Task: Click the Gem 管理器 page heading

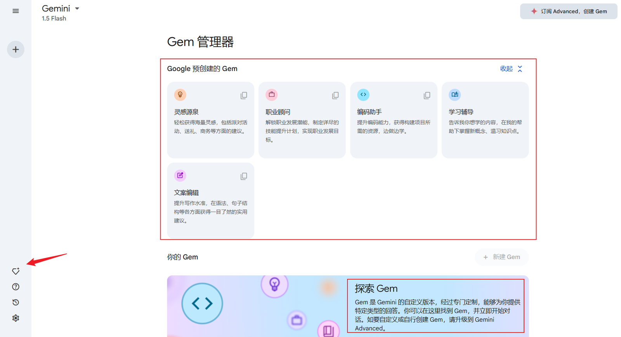Action: [200, 42]
